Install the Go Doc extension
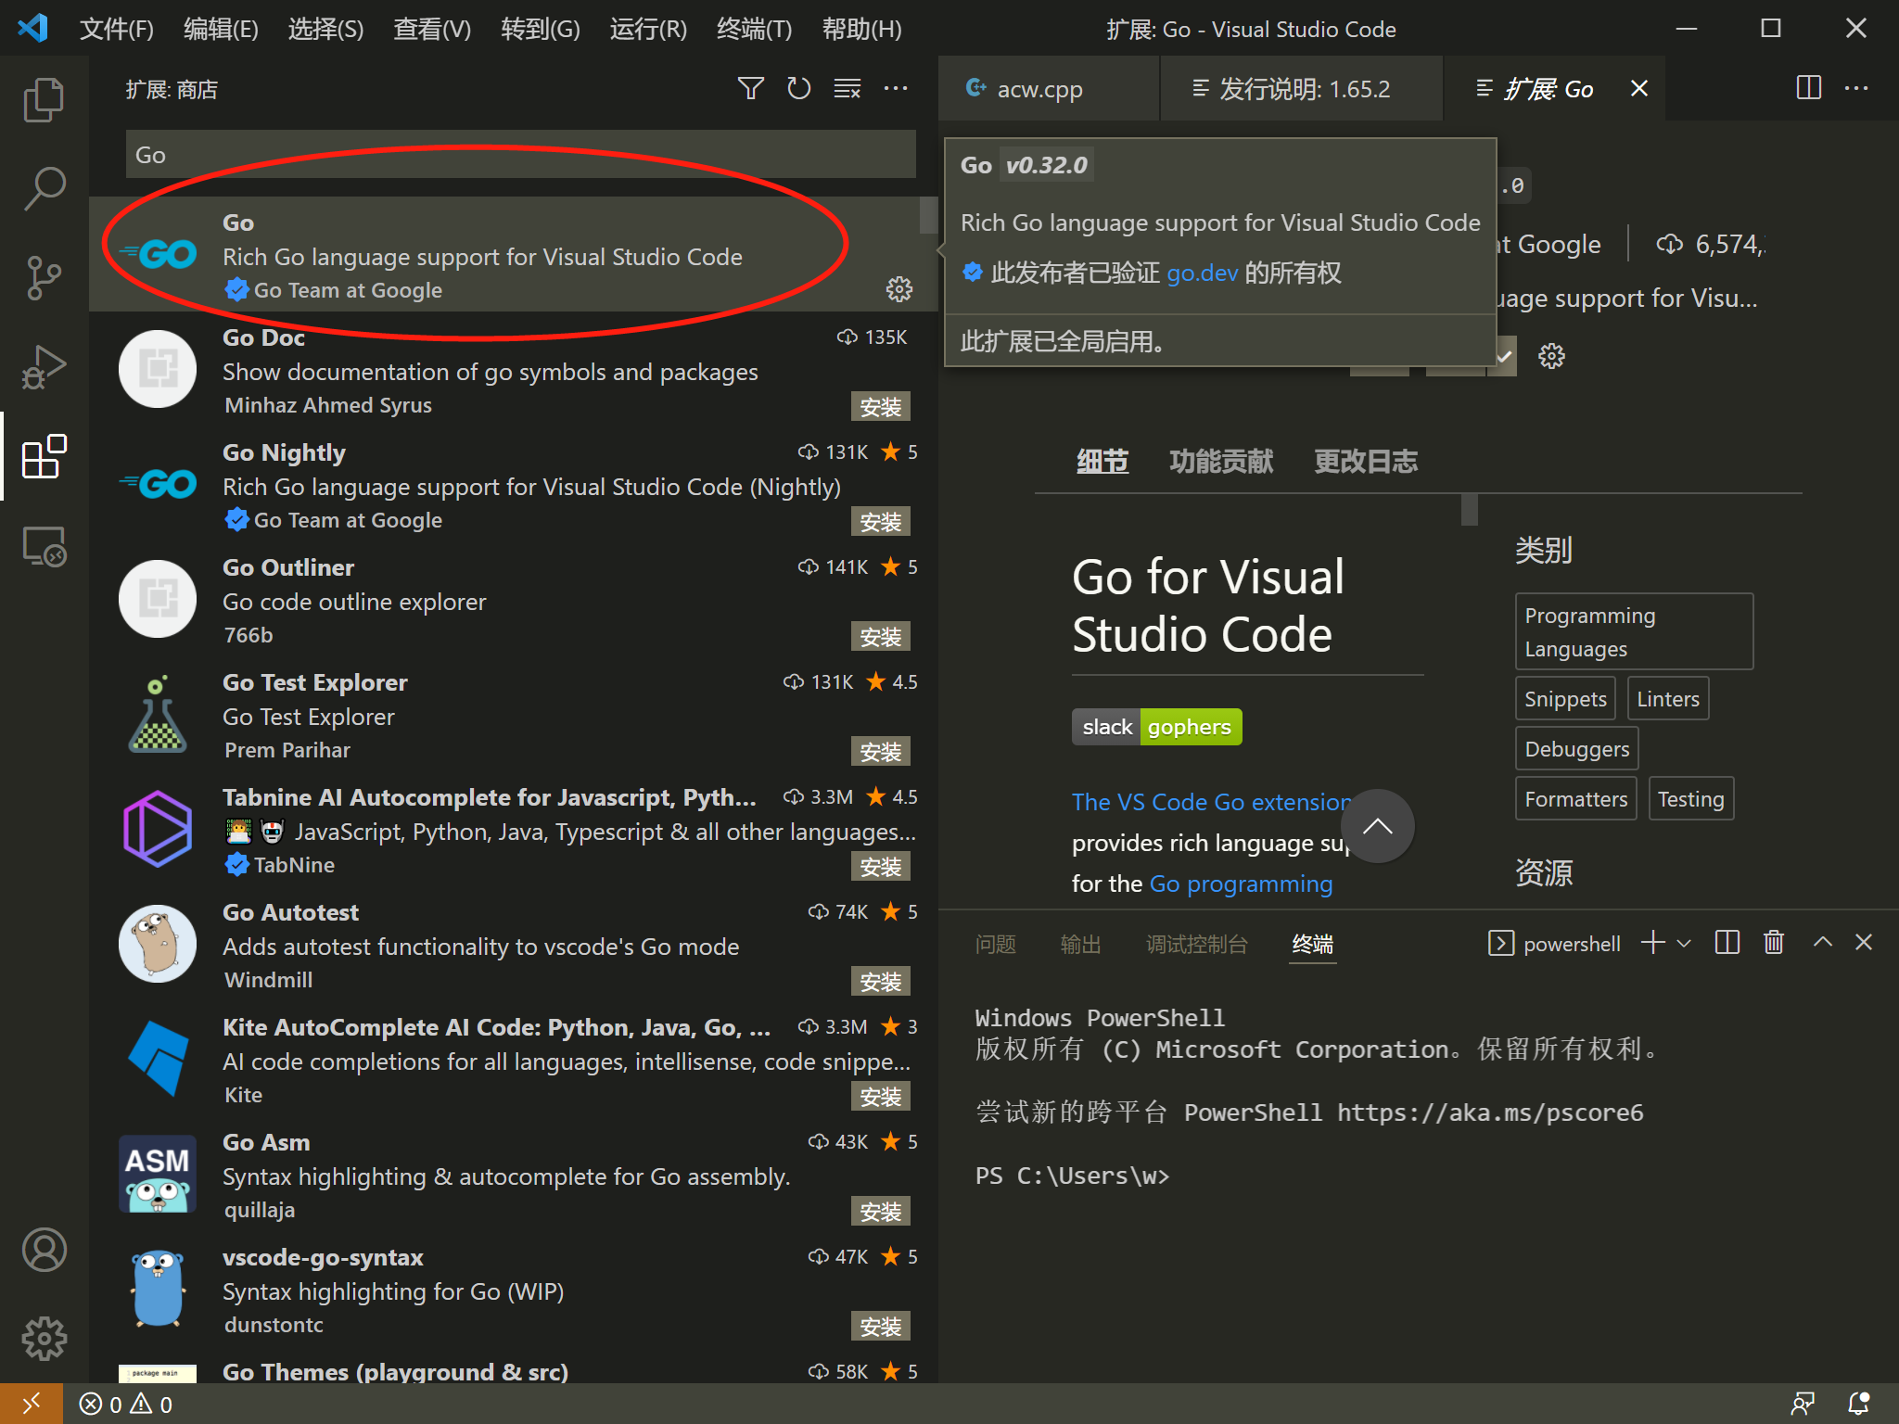 [x=880, y=406]
